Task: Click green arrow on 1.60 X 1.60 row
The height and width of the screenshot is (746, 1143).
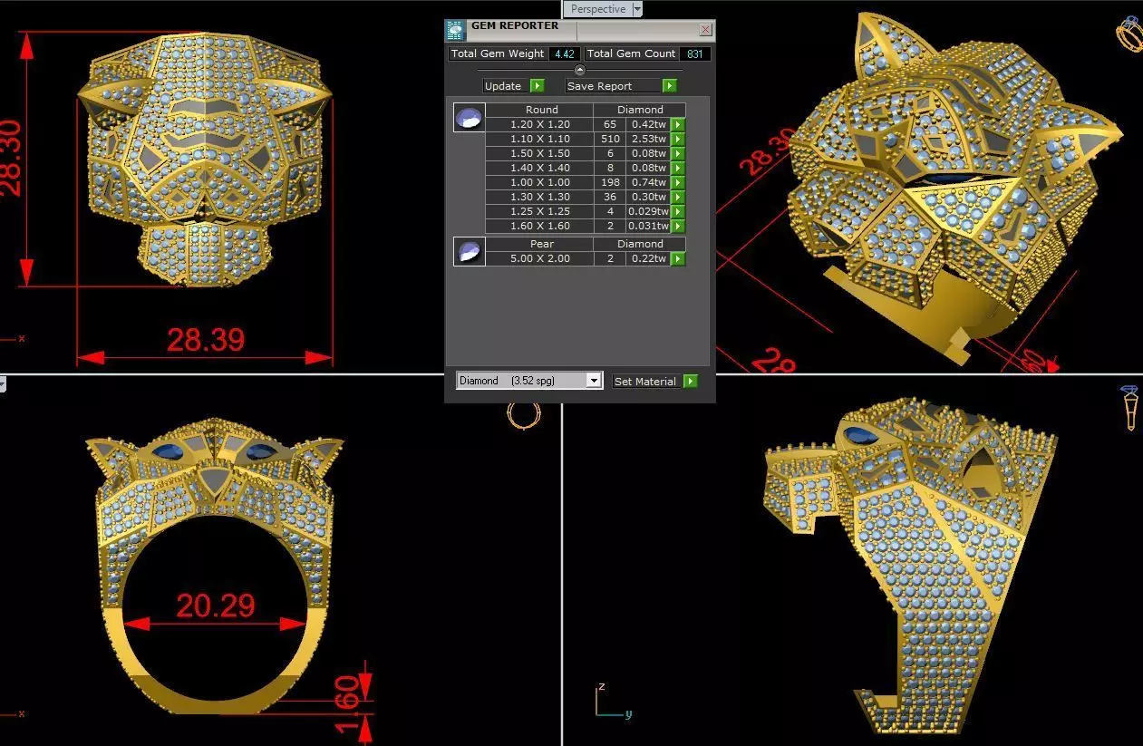Action: coord(677,226)
